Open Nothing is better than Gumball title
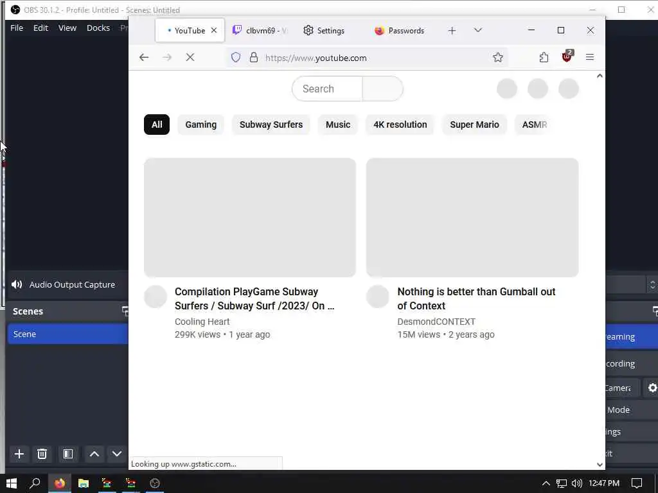Viewport: 658px width, 493px height. pyautogui.click(x=476, y=298)
